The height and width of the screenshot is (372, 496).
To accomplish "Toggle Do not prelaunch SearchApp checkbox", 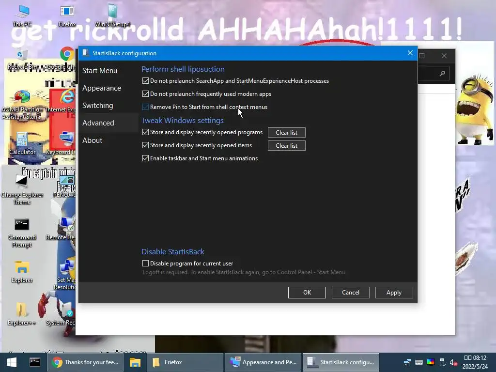I will 145,81.
